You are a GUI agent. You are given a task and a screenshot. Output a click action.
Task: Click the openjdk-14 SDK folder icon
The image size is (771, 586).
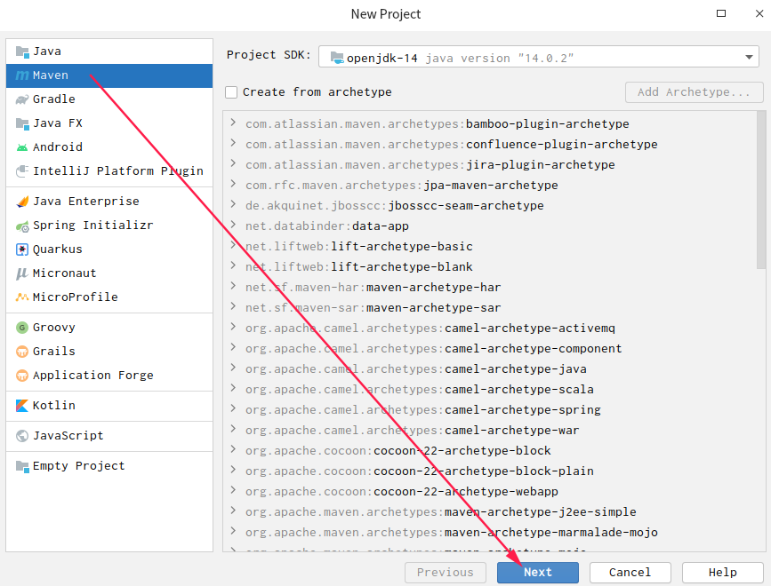point(337,59)
